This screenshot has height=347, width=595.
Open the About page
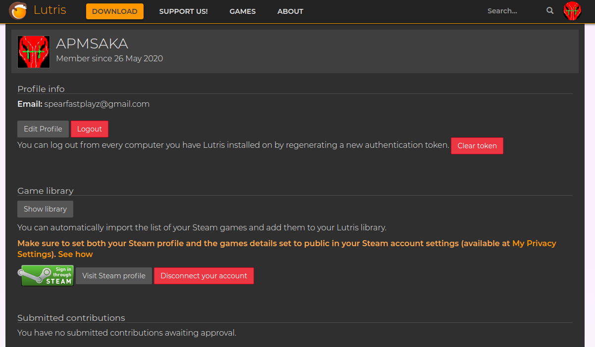[x=290, y=11]
